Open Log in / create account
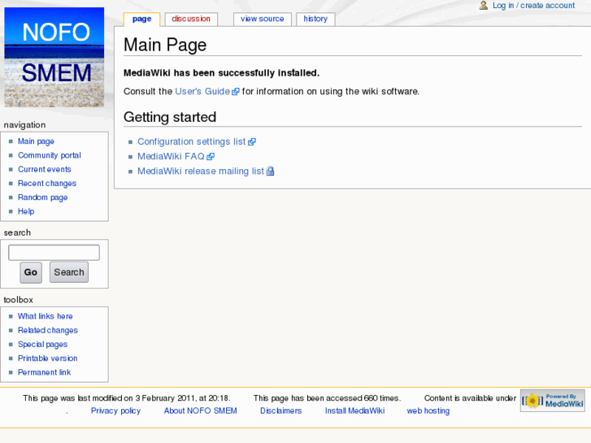This screenshot has width=591, height=443. pos(534,5)
